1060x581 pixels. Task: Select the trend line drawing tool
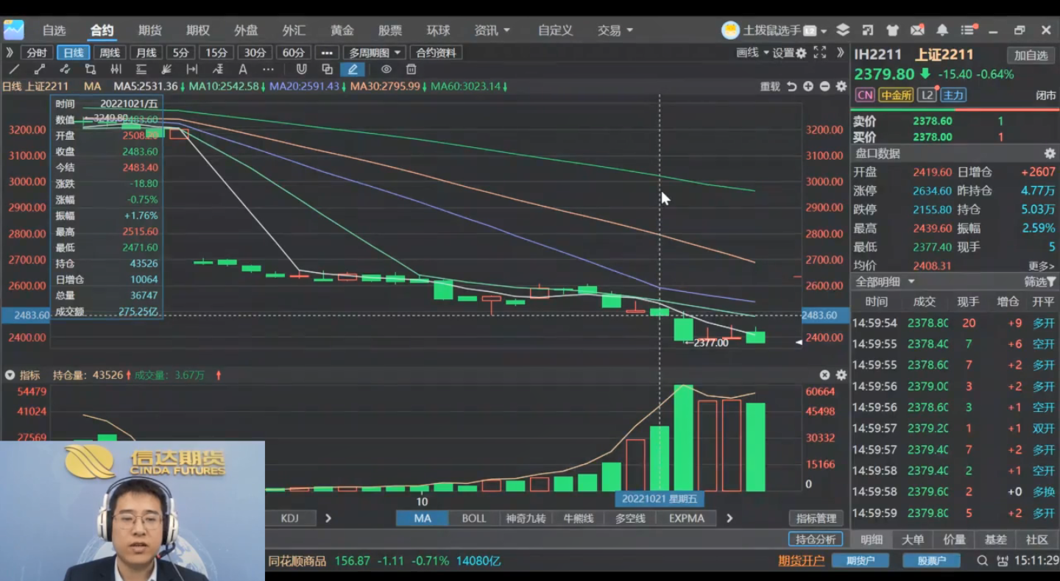[x=14, y=69]
